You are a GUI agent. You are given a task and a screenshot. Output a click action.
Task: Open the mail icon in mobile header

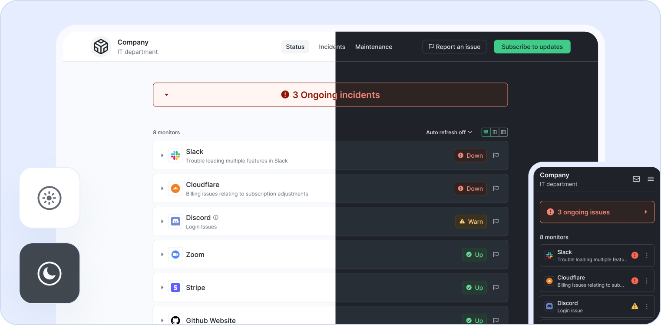click(636, 179)
